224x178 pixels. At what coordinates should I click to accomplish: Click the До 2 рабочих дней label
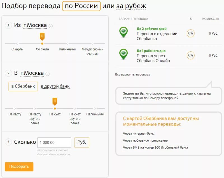pyautogui.click(x=151, y=29)
